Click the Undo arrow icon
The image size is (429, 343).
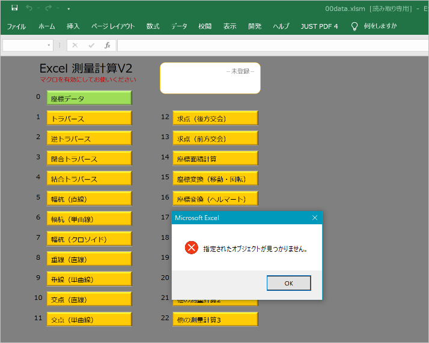(x=29, y=8)
